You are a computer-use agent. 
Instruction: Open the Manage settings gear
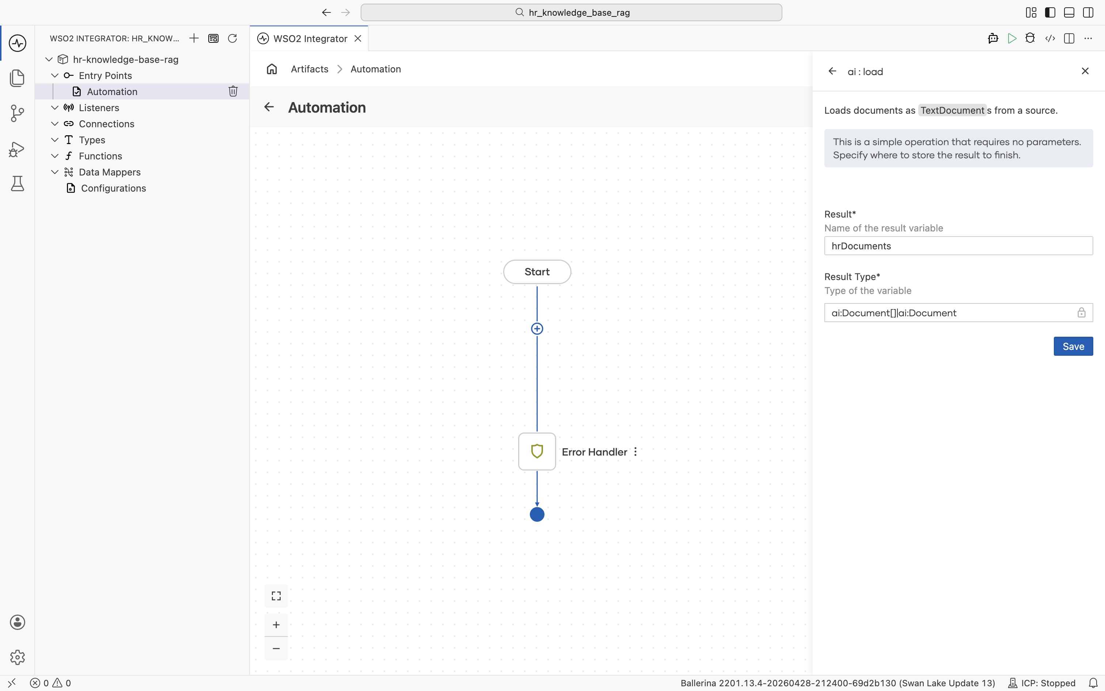pos(17,657)
